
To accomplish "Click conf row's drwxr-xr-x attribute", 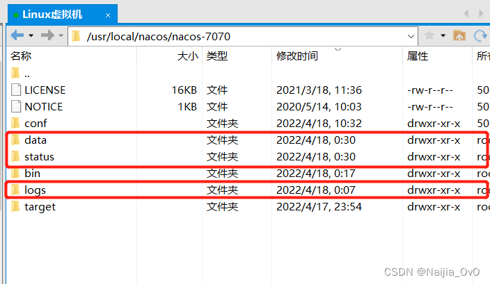I will (x=434, y=124).
